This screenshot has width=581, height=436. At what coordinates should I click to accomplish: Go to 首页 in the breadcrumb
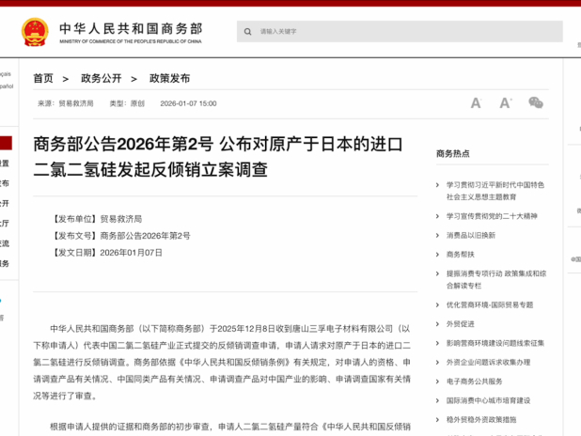coord(43,78)
